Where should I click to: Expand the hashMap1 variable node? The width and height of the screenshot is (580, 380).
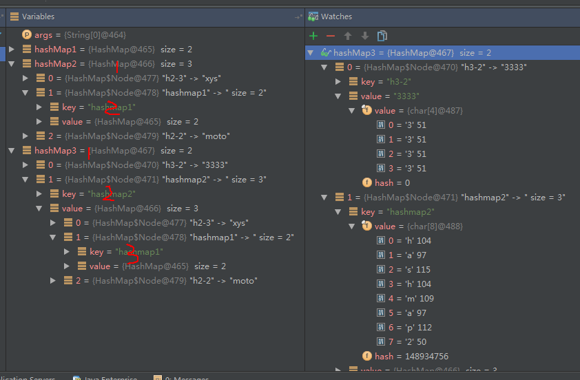click(x=11, y=50)
